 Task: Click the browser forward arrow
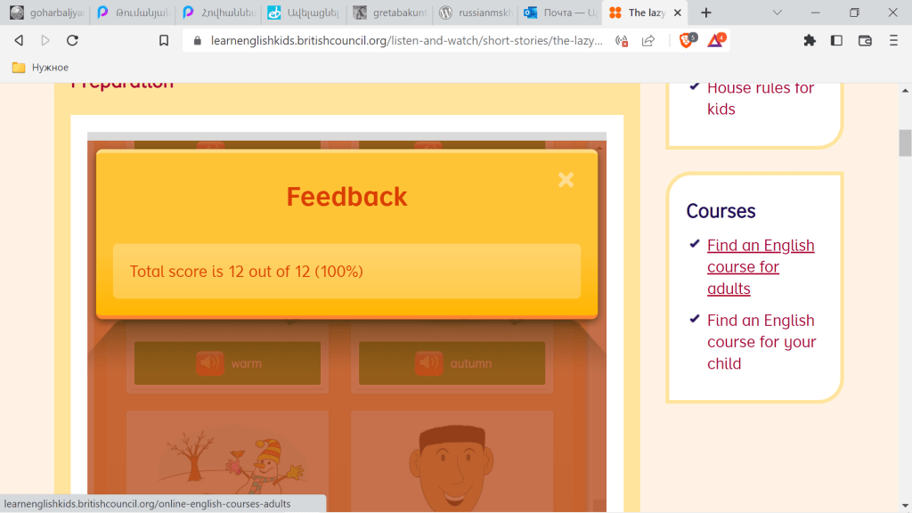point(45,40)
